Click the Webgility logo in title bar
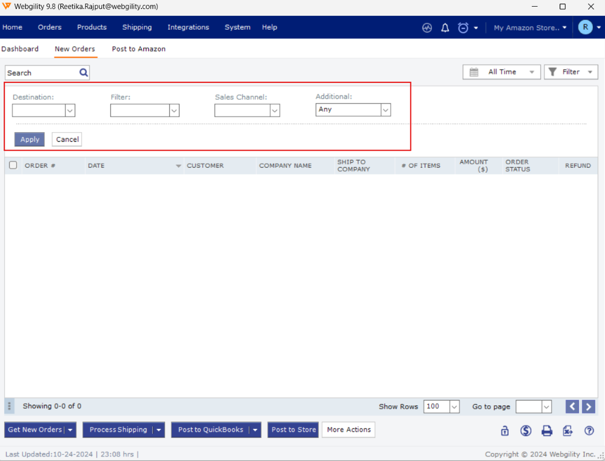Image resolution: width=605 pixels, height=461 pixels. (x=7, y=6)
